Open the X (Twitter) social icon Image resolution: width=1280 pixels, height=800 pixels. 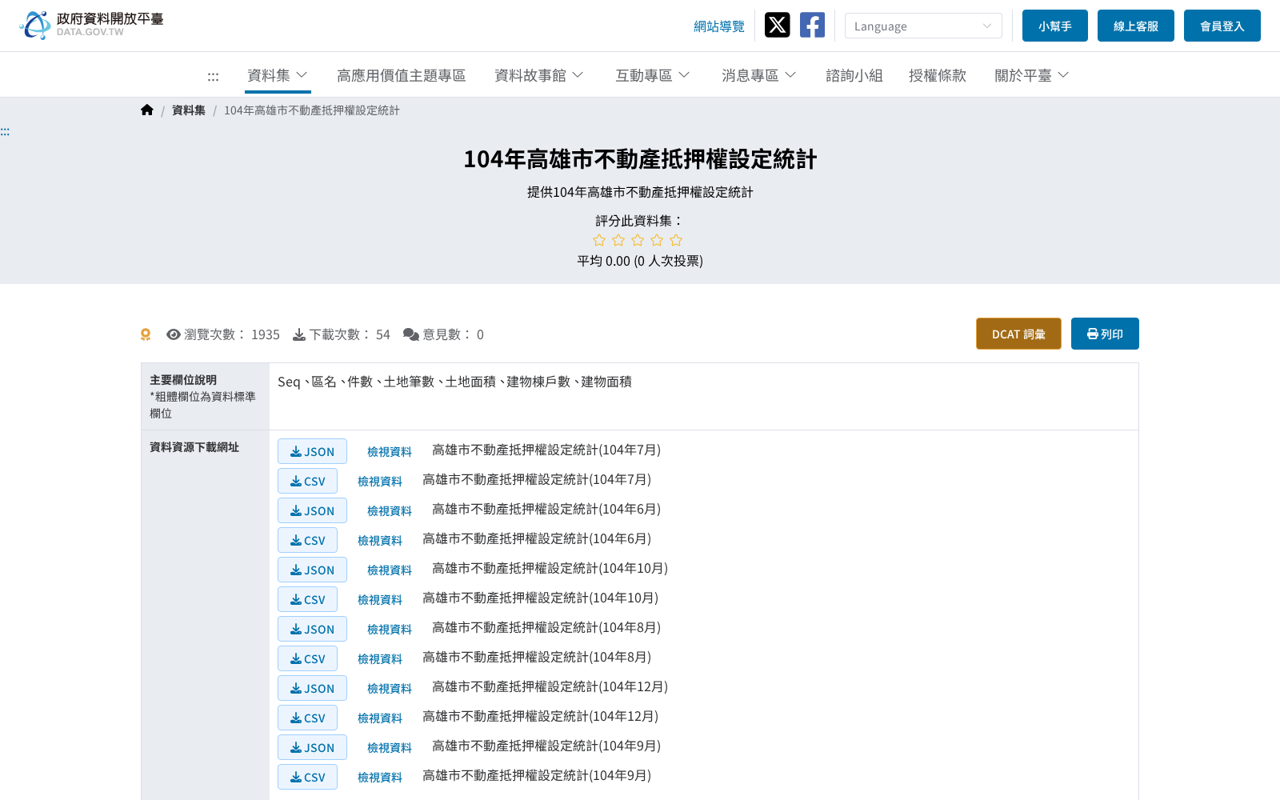tap(777, 25)
